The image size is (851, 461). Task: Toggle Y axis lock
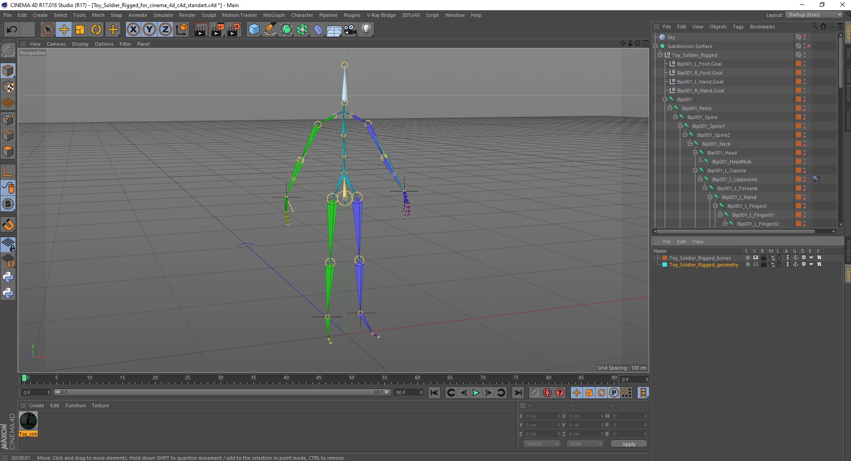pyautogui.click(x=149, y=30)
